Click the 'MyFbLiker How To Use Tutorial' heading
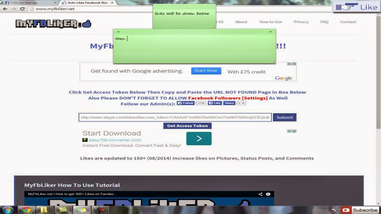 pos(72,185)
